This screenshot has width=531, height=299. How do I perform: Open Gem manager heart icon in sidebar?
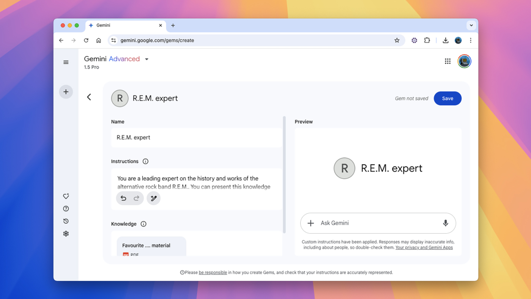pos(66,196)
